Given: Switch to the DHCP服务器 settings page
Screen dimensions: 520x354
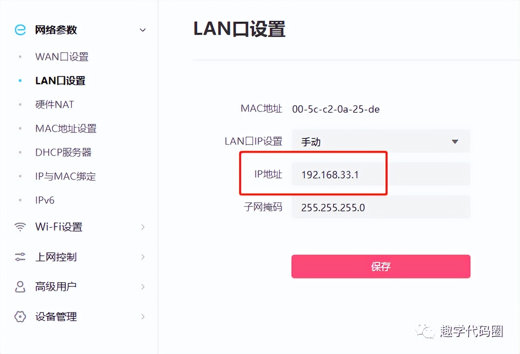Looking at the screenshot, I should click(63, 152).
